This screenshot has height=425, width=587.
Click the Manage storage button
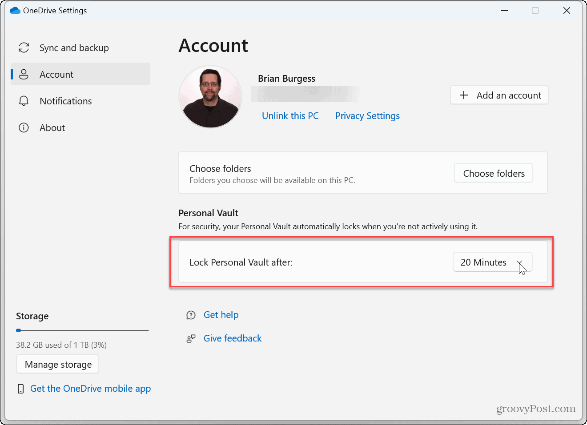(x=57, y=364)
